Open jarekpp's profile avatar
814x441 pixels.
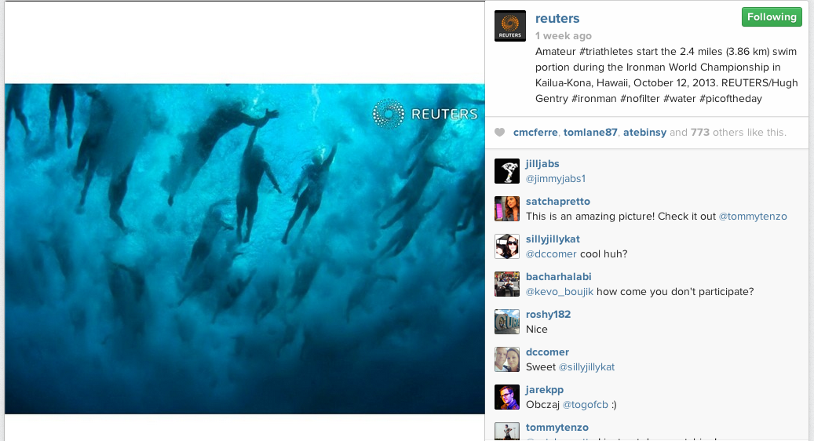pyautogui.click(x=507, y=397)
